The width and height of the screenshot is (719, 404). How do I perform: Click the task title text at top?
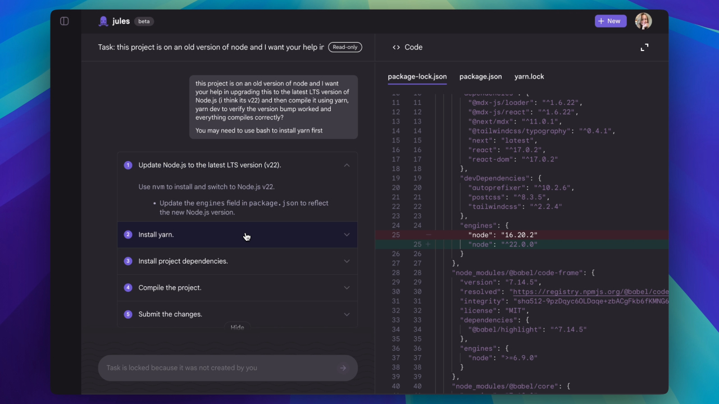point(211,47)
